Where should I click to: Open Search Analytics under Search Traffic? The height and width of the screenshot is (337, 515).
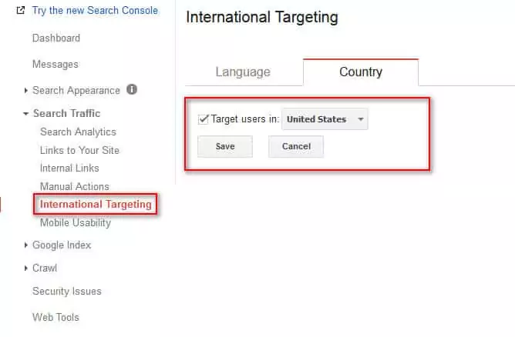[78, 132]
